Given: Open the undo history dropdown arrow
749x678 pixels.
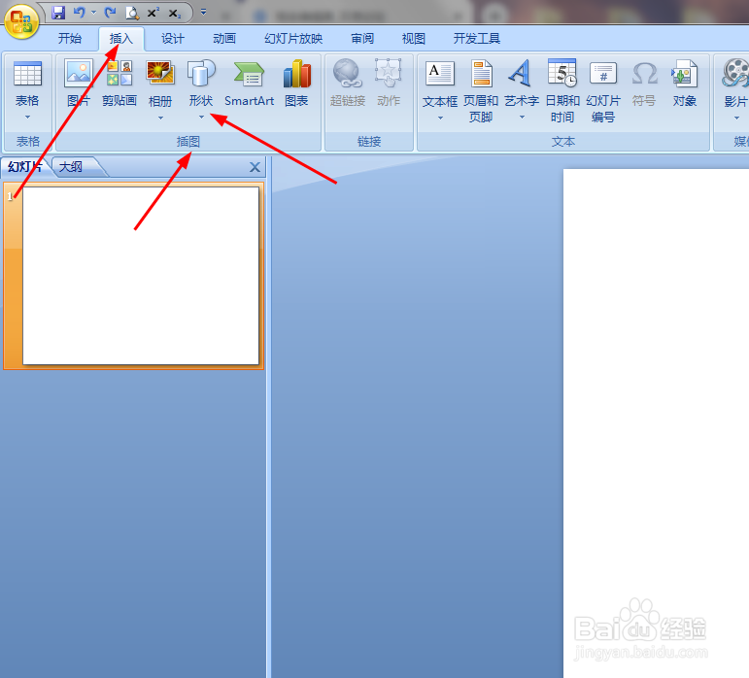Looking at the screenshot, I should tap(93, 13).
